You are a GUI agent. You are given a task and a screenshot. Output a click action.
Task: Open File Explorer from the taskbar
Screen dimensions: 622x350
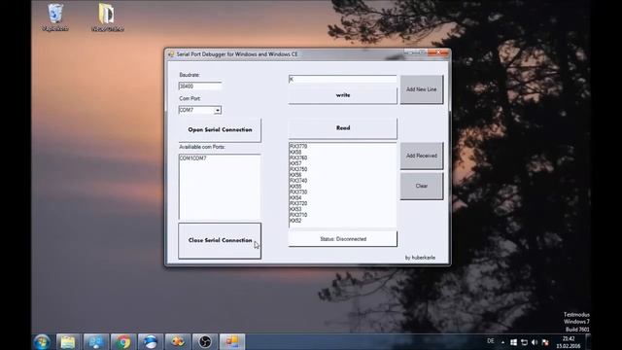point(68,341)
